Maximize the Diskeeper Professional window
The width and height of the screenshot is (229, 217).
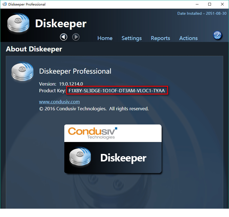tap(210, 4)
